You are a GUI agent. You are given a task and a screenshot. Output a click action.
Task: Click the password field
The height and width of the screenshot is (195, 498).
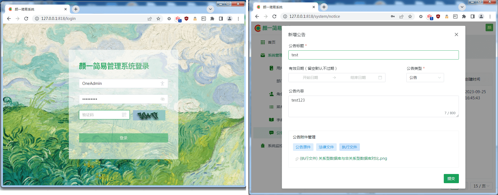click(x=124, y=99)
